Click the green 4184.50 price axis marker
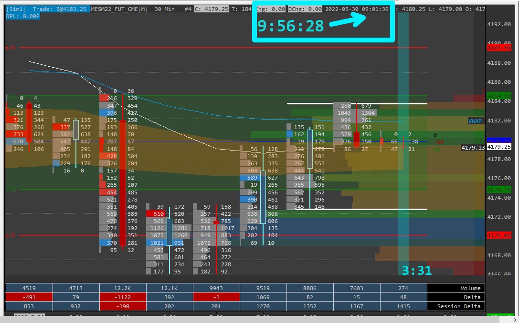Viewport: 519px width, 323px height. pos(499,96)
